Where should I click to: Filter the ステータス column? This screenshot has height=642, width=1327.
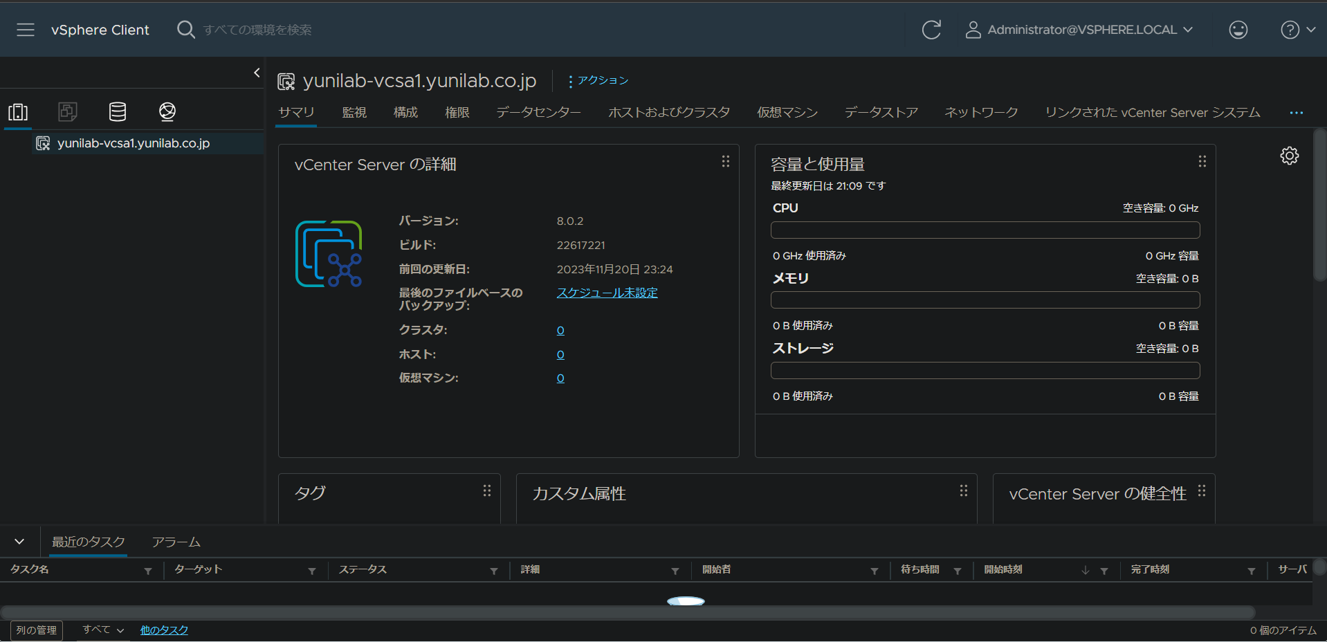[x=494, y=571]
